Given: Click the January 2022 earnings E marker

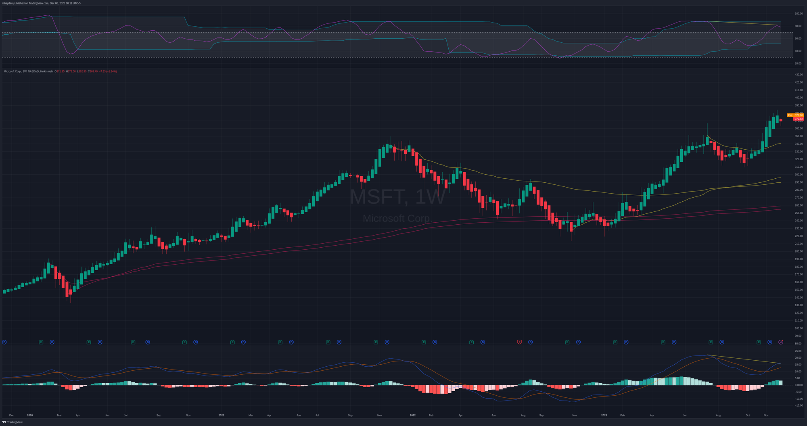Looking at the screenshot, I should point(424,342).
